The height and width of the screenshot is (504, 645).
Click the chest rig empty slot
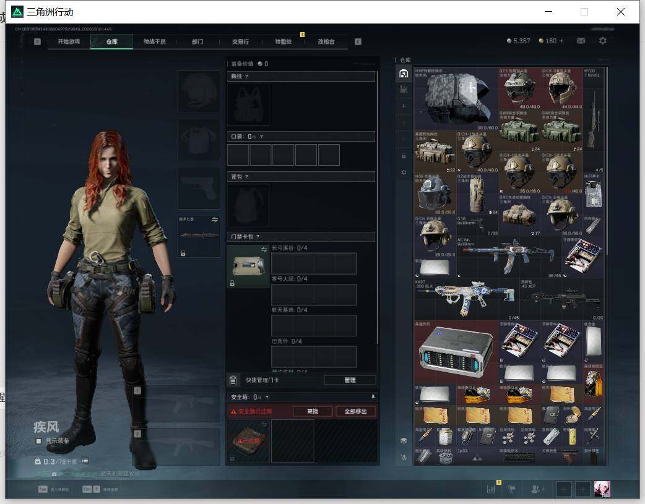(248, 105)
